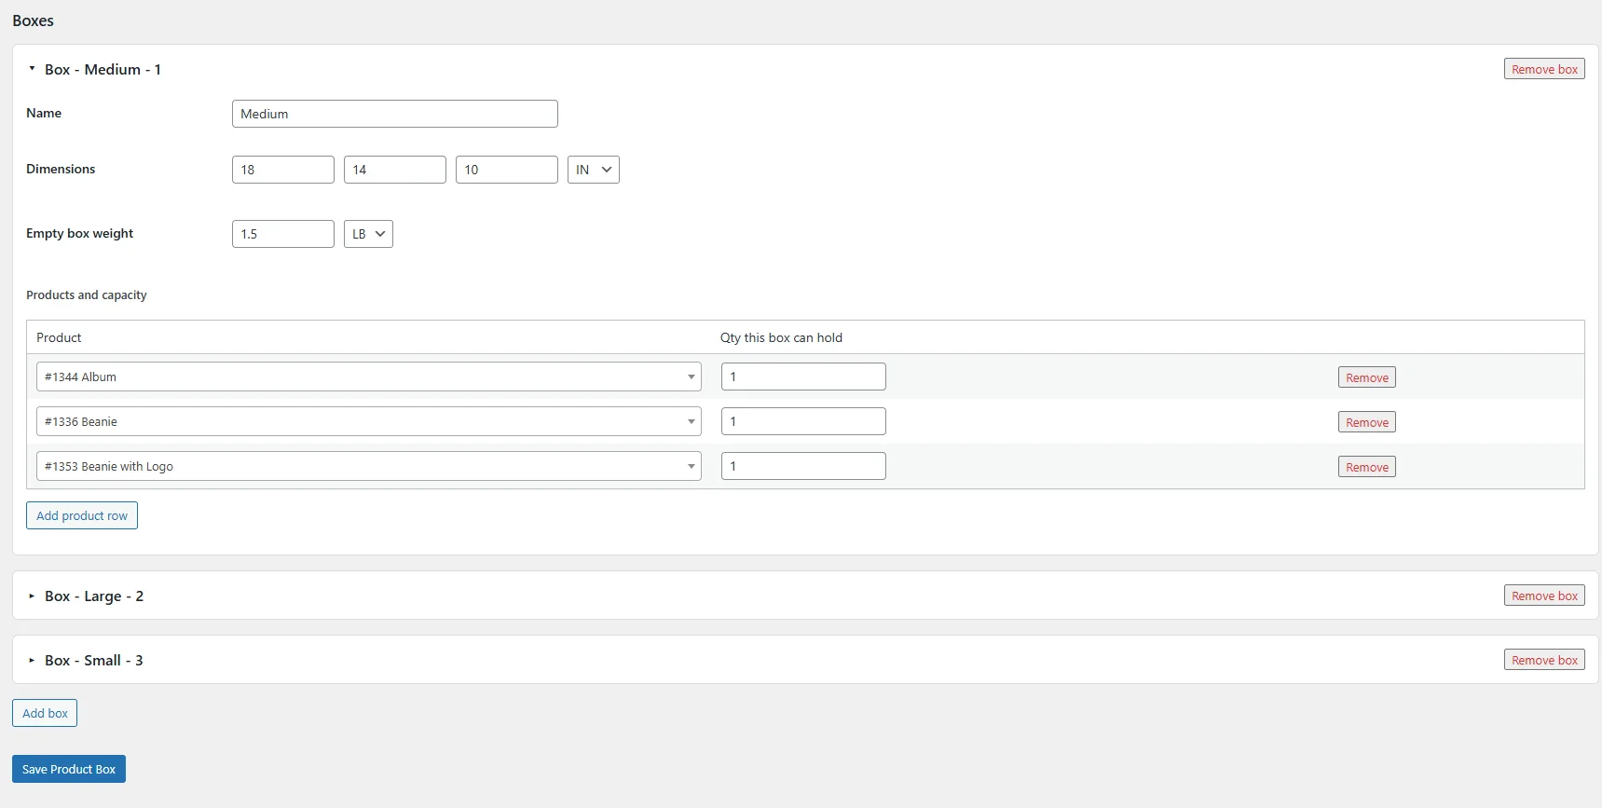This screenshot has height=808, width=1602.
Task: Click the Qty this box can hold header
Action: coord(781,337)
